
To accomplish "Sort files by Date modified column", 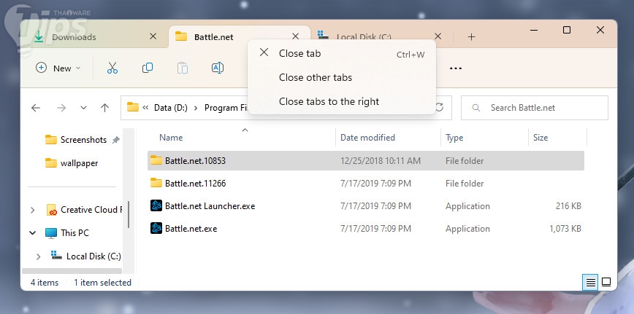I will tap(367, 138).
